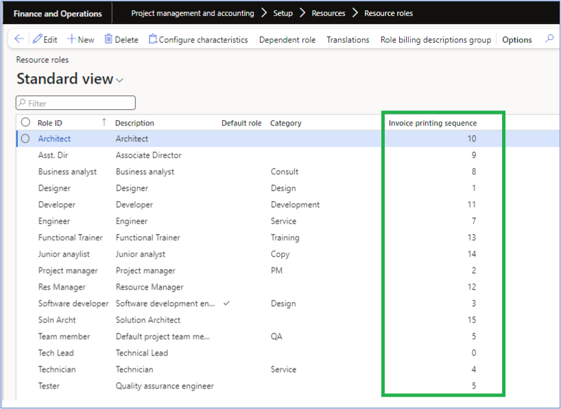Type in the Filter input field
Viewport: 561px width, 409px height.
click(x=80, y=103)
